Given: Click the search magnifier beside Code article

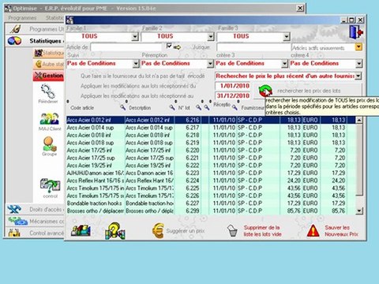Looking at the screenshot, I should [x=122, y=107].
